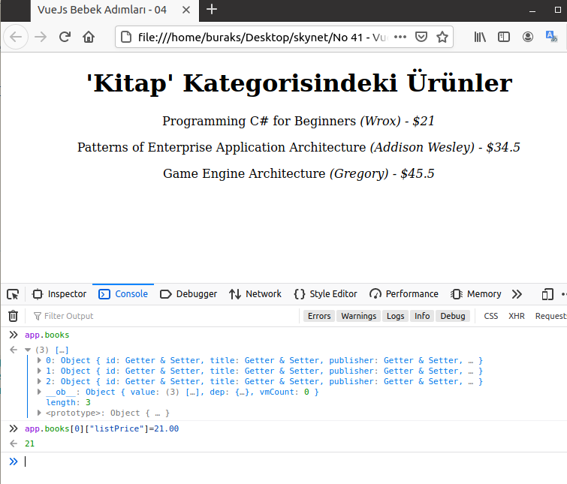Collapse the (3) array output
Screen dimensions: 567x484
tap(28, 350)
